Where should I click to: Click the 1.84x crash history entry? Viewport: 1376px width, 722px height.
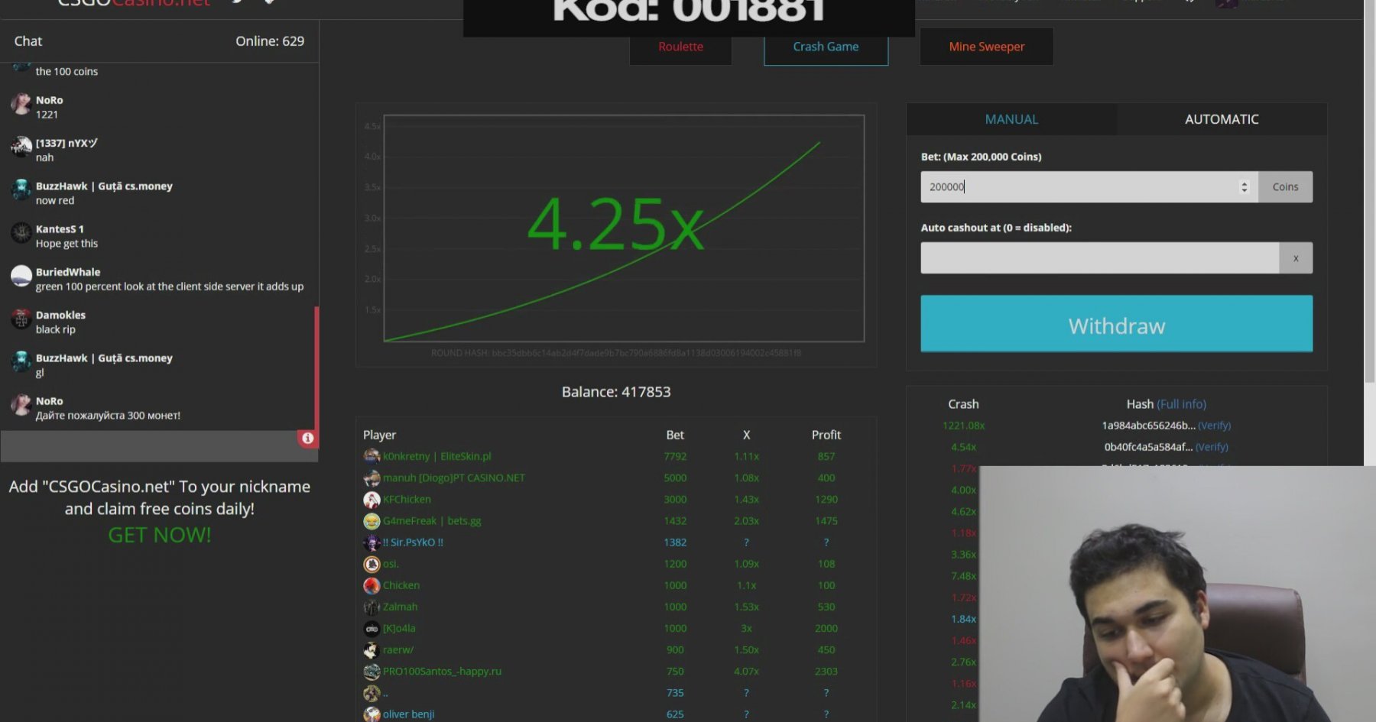coord(963,619)
